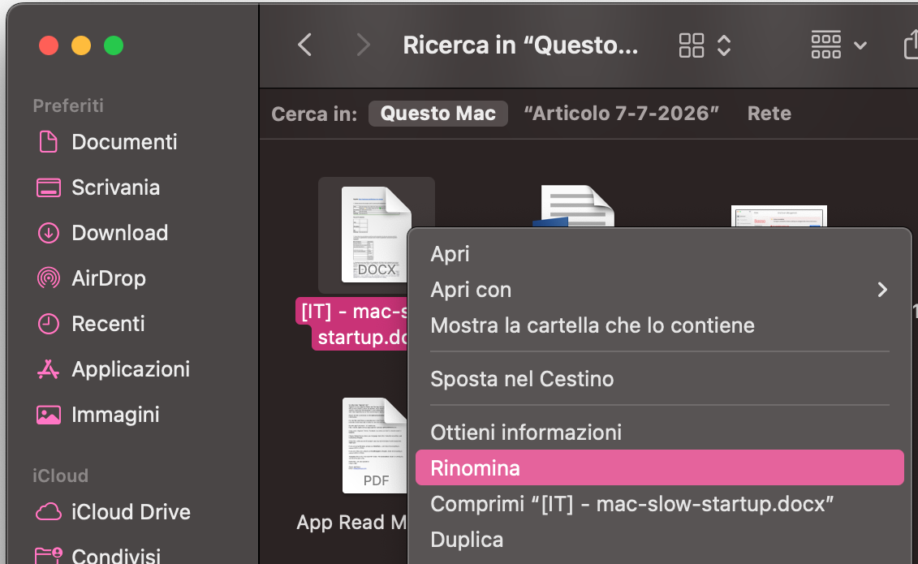Click the App Read Me filename label
This screenshot has height=564, width=918.
point(351,522)
